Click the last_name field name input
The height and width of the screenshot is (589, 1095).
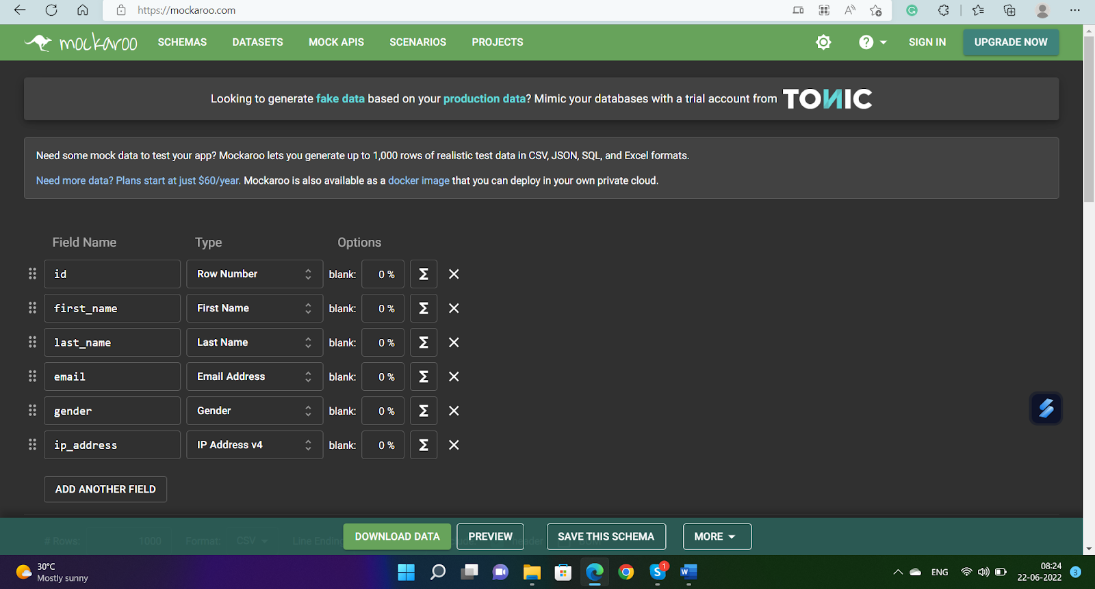112,342
